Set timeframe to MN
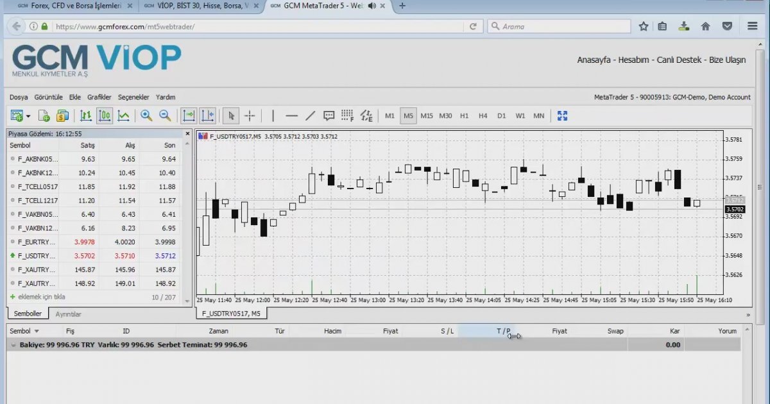770x404 pixels. coord(539,116)
